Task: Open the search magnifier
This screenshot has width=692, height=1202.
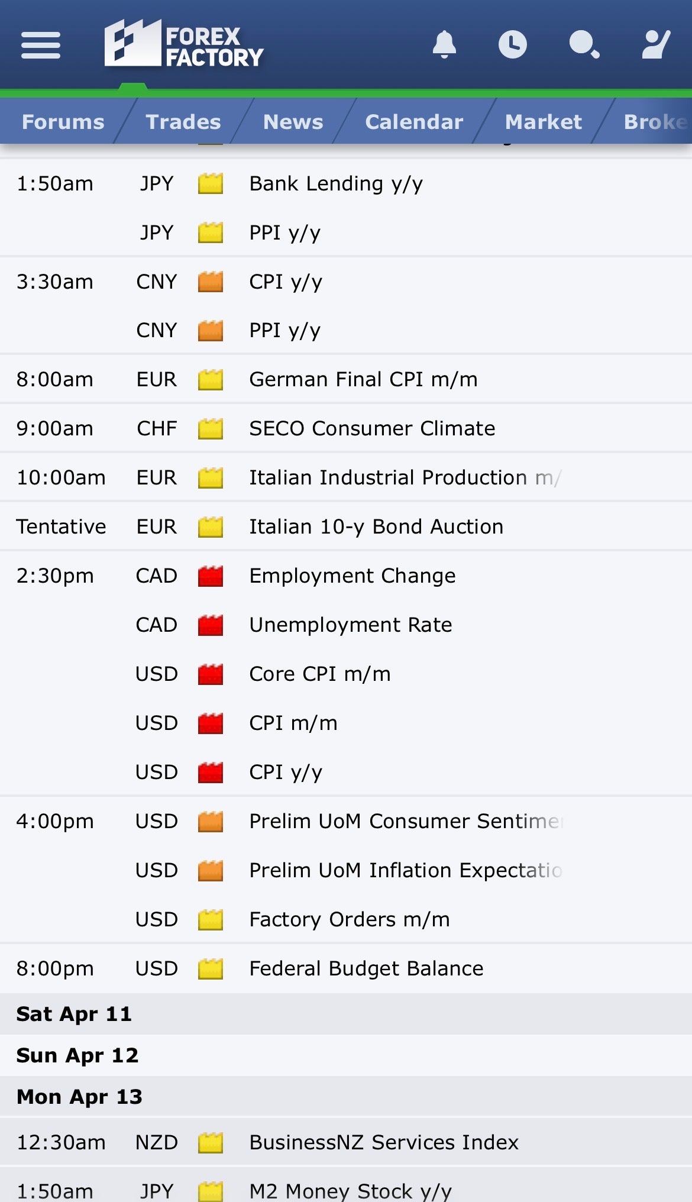Action: 584,45
